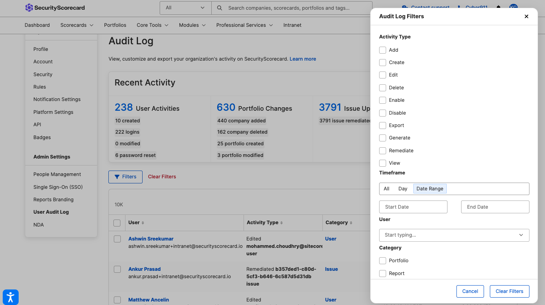Select All in the search scope selector
This screenshot has width=545, height=305.
185,8
